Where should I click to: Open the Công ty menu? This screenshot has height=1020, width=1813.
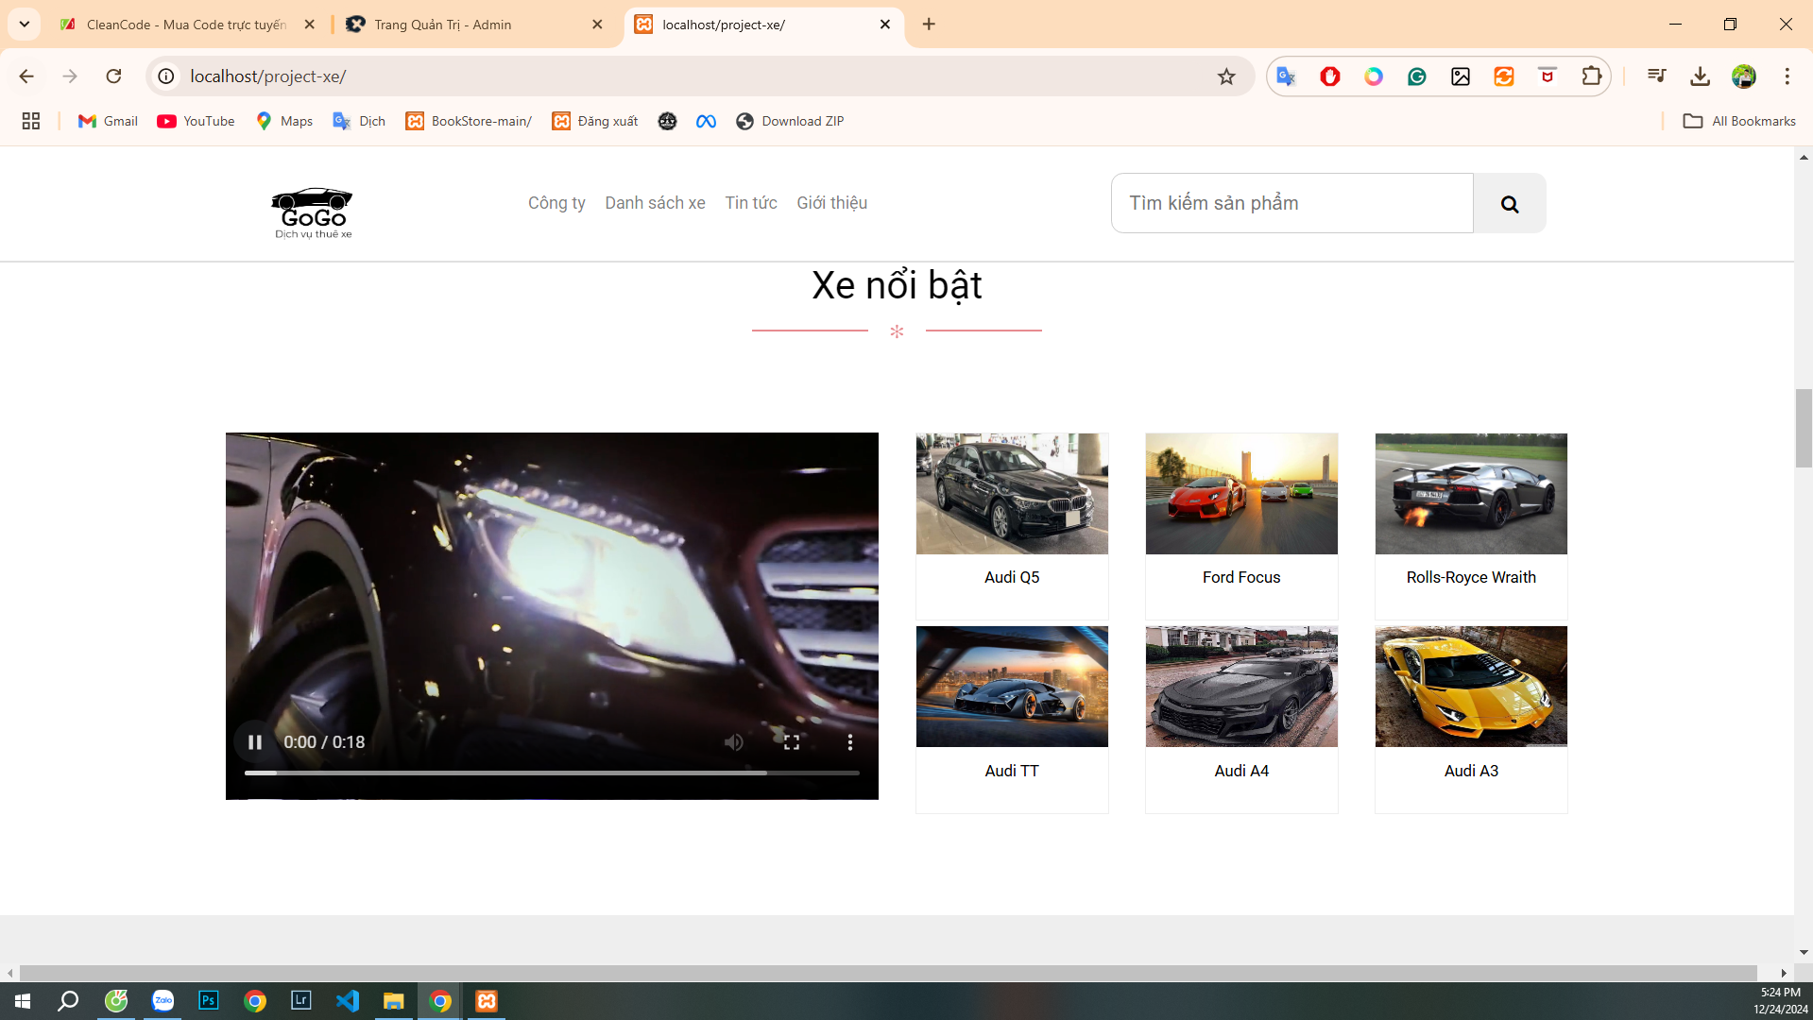556,203
